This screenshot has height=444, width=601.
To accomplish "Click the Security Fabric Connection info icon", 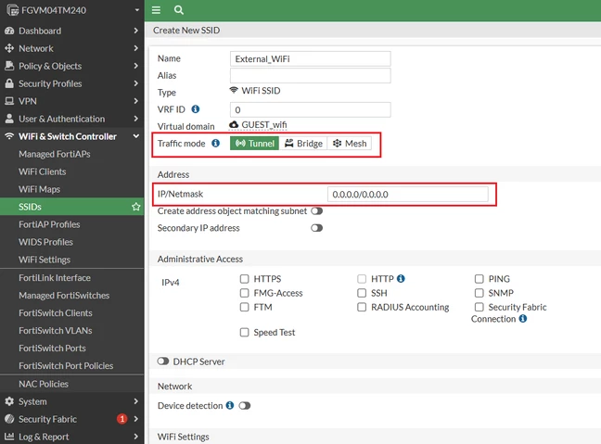I will 523,319.
